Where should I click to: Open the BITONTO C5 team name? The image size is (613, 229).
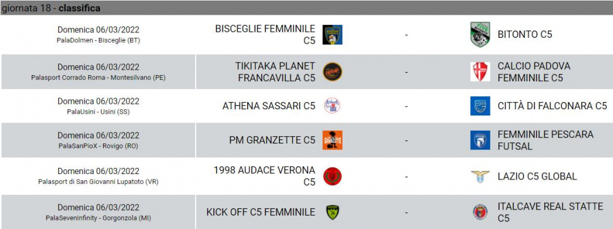click(x=525, y=35)
